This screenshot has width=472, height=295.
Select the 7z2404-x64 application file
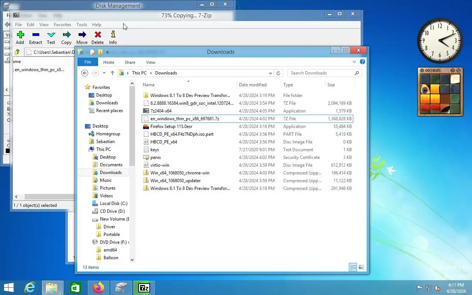pos(247,111)
